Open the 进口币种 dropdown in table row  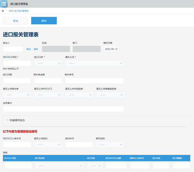(x=94, y=166)
